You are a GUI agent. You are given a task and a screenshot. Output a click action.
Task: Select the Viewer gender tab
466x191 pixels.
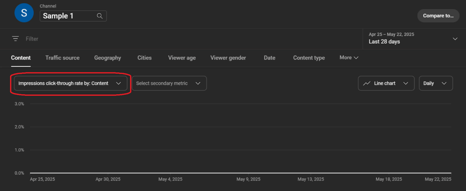[228, 58]
